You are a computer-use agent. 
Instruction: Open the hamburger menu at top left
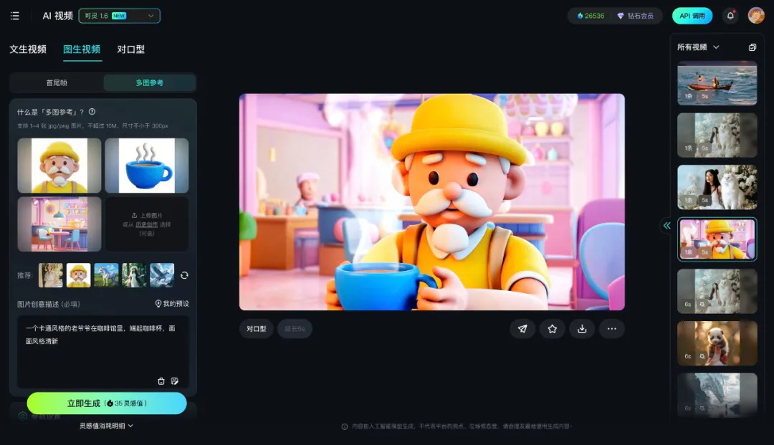tap(15, 16)
